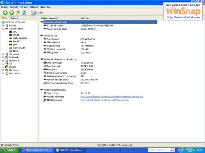Collapse the Základní deska parent node
This screenshot has height=153, width=205.
[3, 29]
